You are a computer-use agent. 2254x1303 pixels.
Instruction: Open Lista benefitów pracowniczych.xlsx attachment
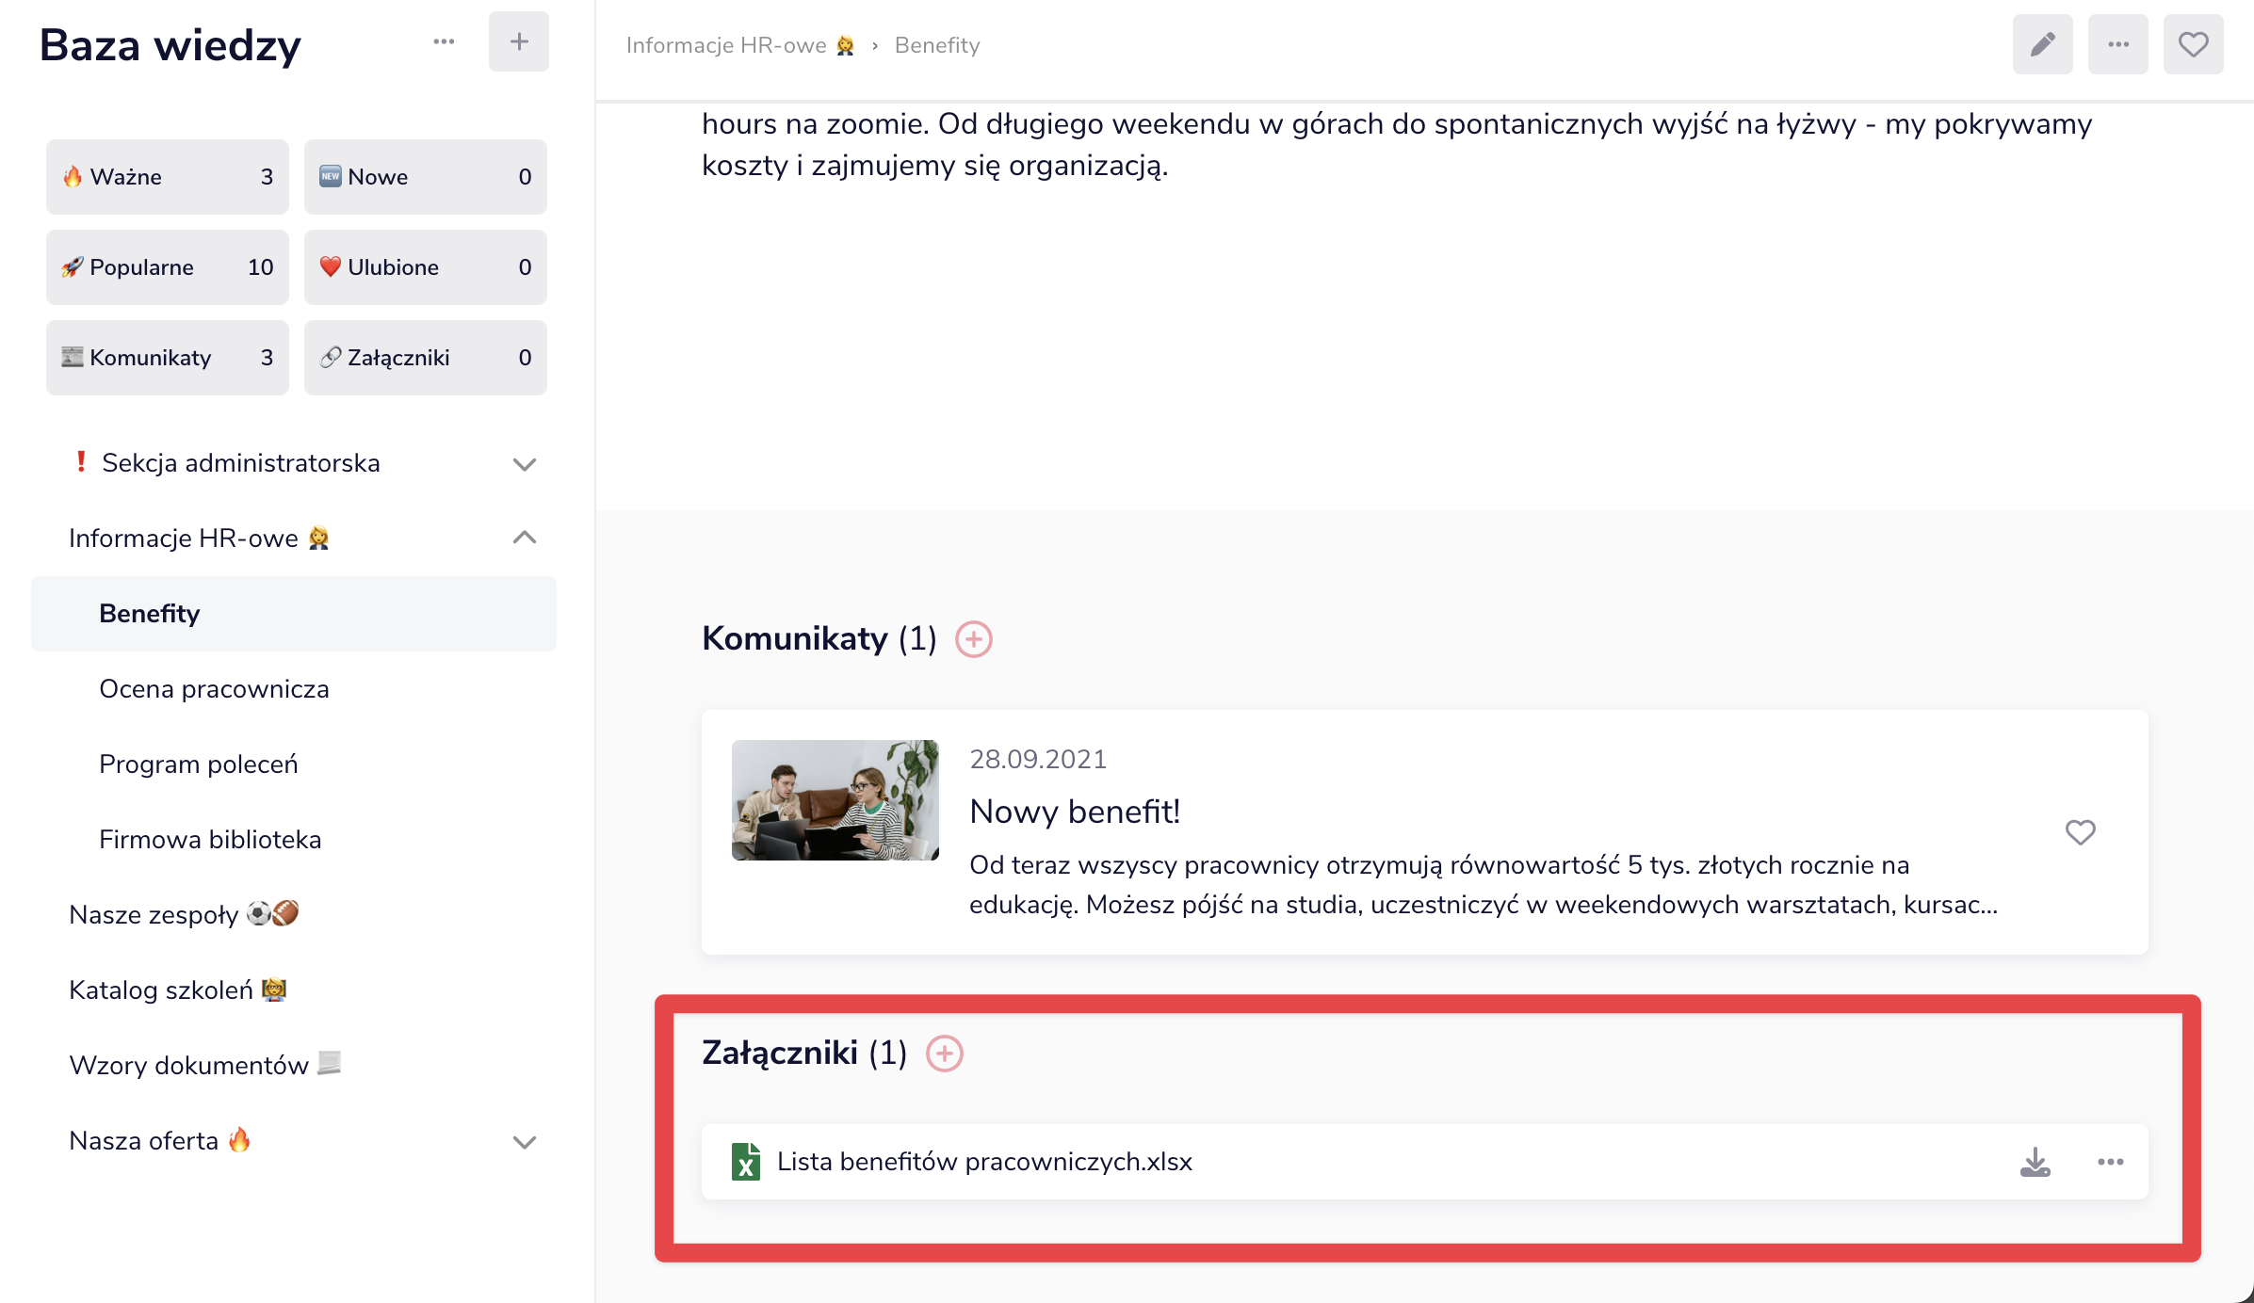[x=984, y=1162]
